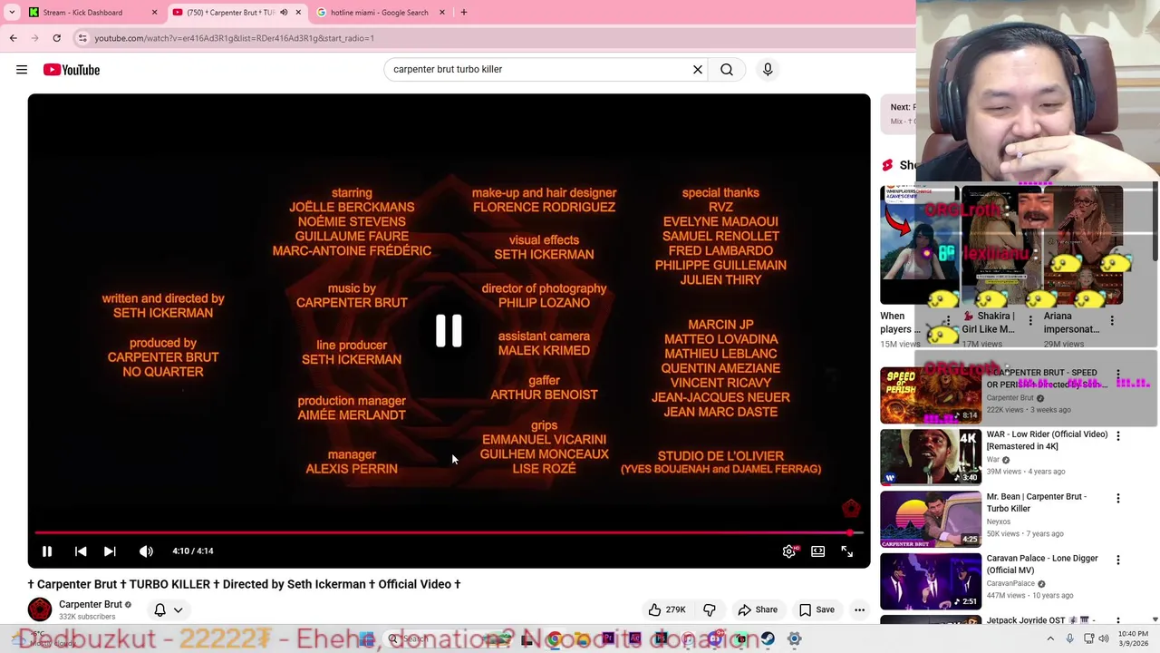Close the hotline miami tab
Viewport: 1160px width, 653px height.
pos(442,13)
